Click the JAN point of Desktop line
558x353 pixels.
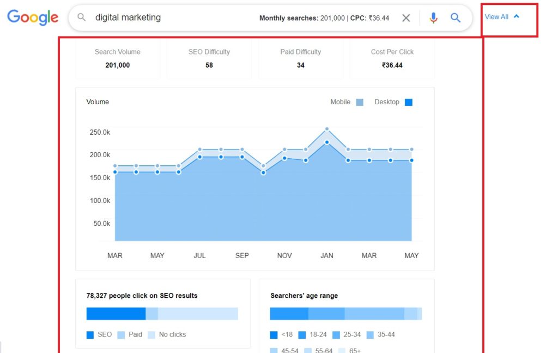[x=327, y=142]
